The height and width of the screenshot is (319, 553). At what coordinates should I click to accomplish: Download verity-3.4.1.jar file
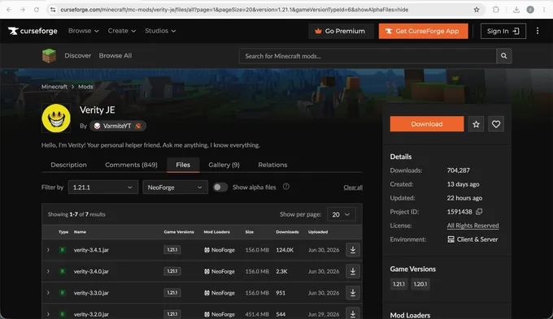[x=353, y=250]
